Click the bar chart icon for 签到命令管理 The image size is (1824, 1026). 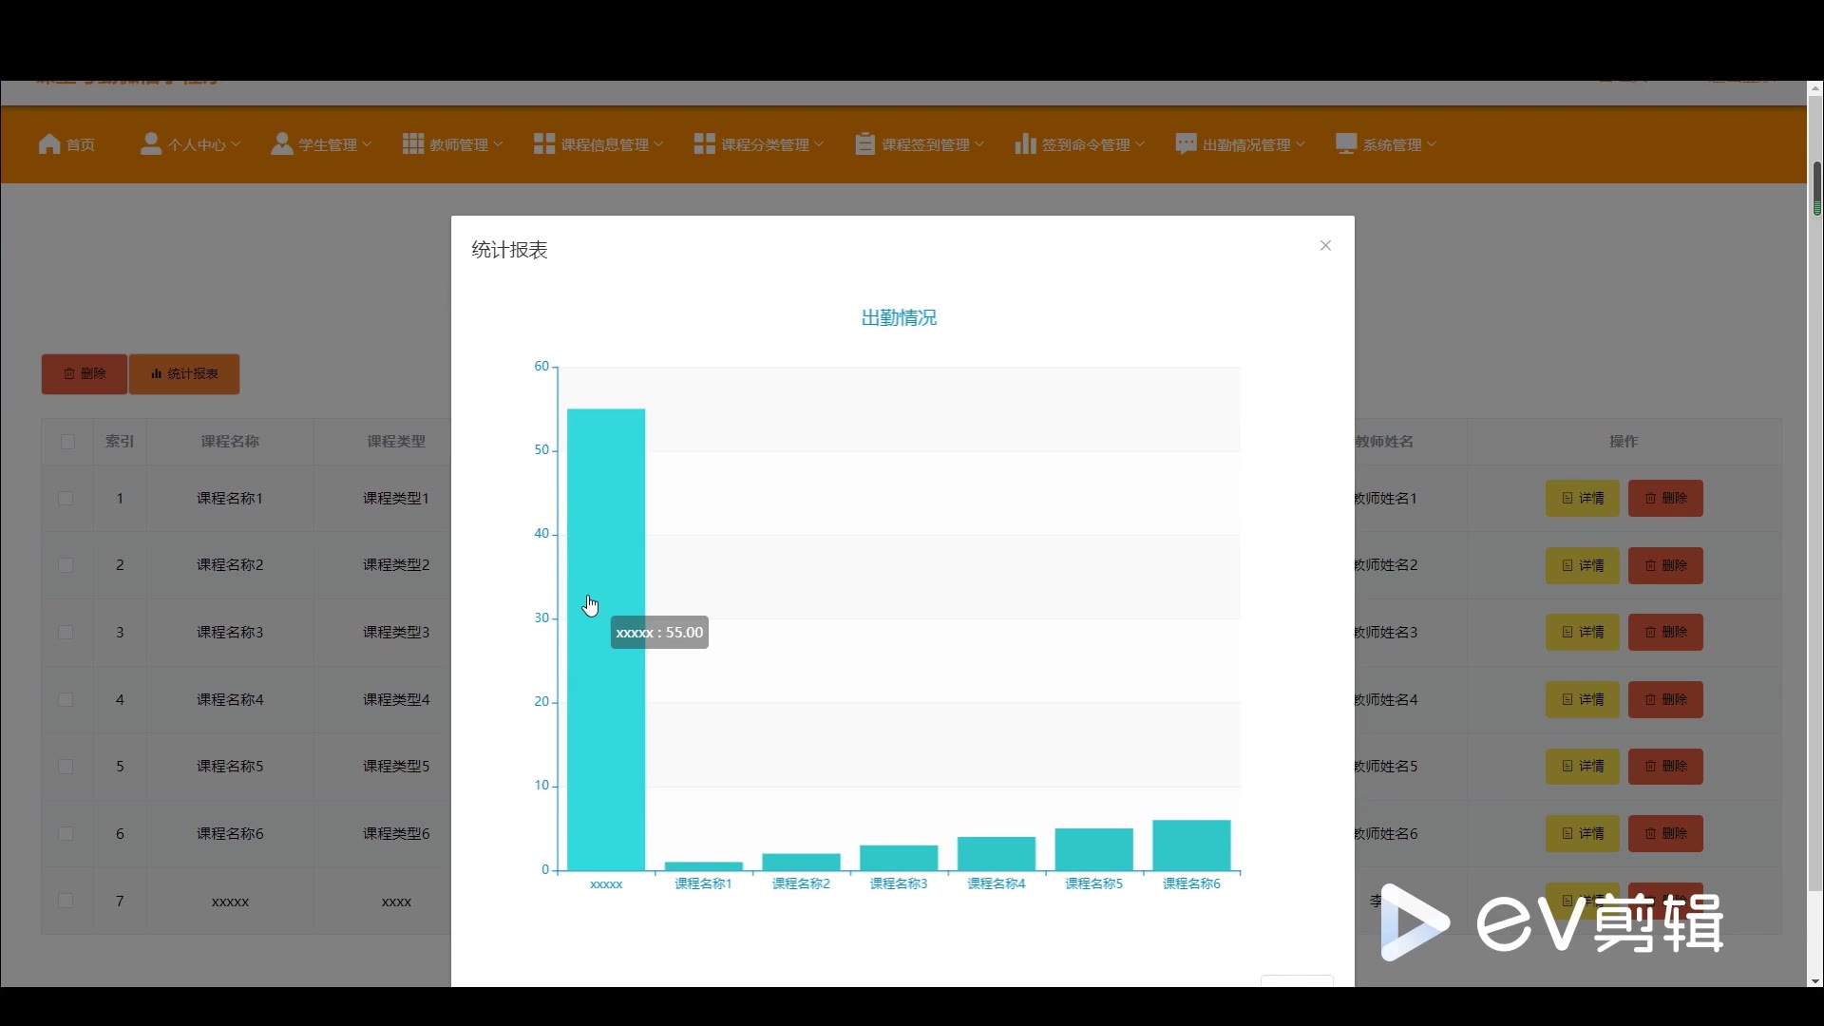pyautogui.click(x=1024, y=143)
